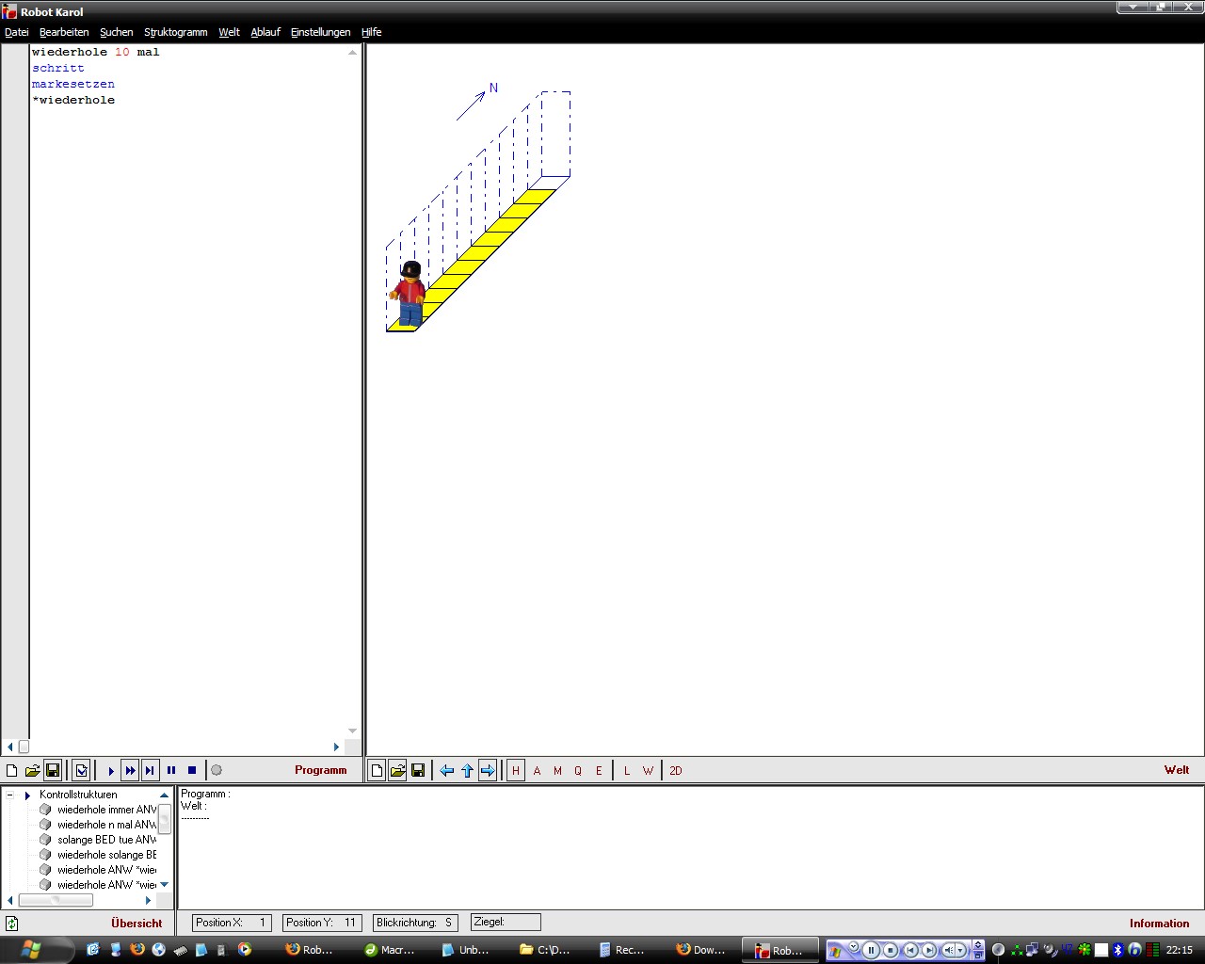Create a new world
Image resolution: width=1205 pixels, height=964 pixels.
point(377,770)
